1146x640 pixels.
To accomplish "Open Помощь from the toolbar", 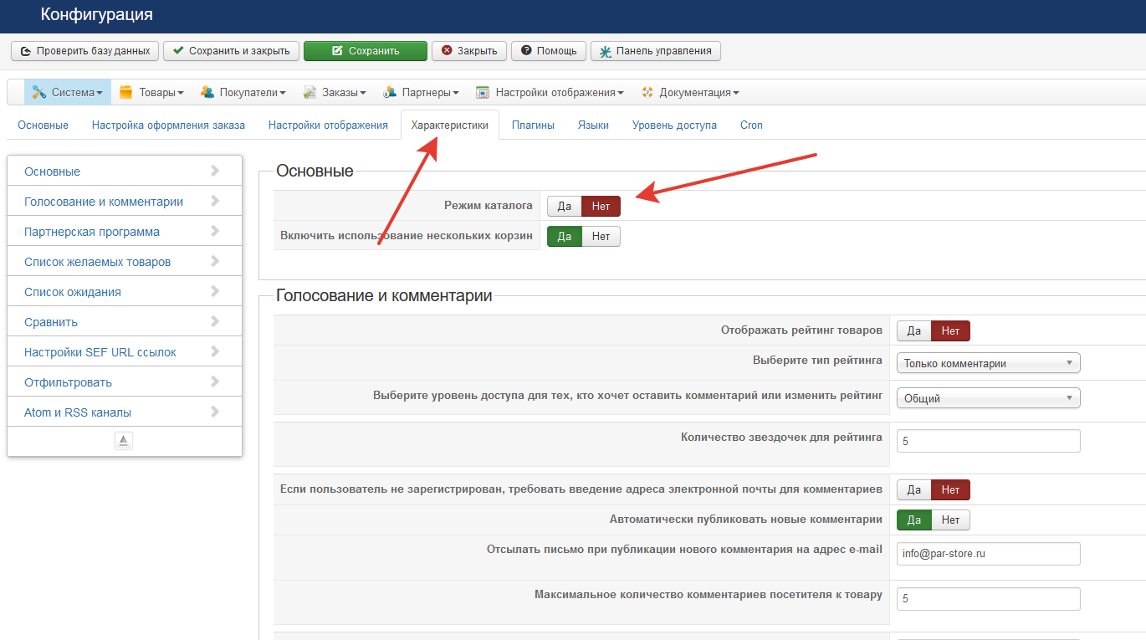I will [549, 51].
